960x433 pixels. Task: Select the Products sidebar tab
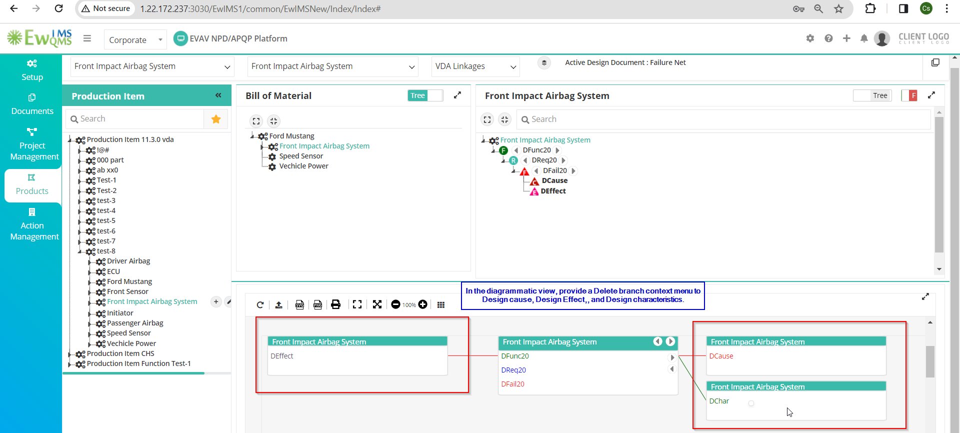tap(32, 185)
